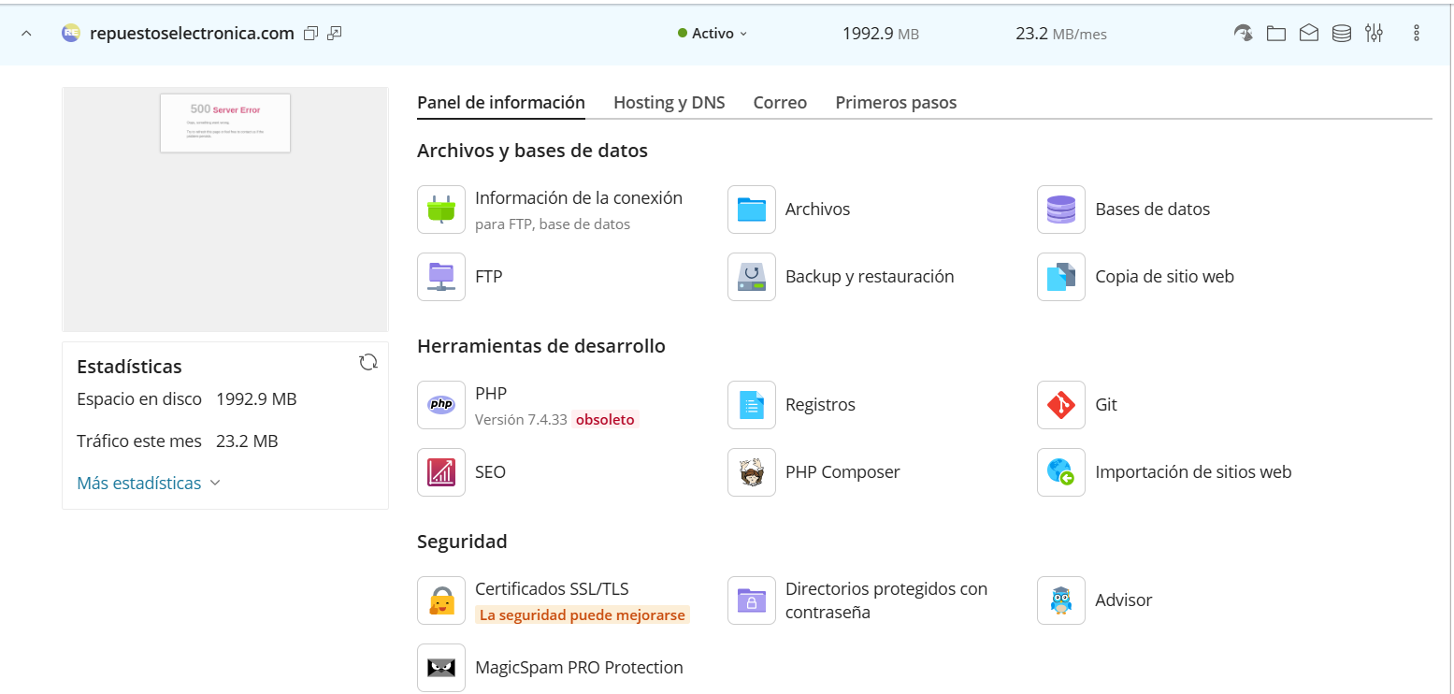The height and width of the screenshot is (694, 1454).
Task: Open MagicSpam PRO Protection icon
Action: (x=441, y=668)
